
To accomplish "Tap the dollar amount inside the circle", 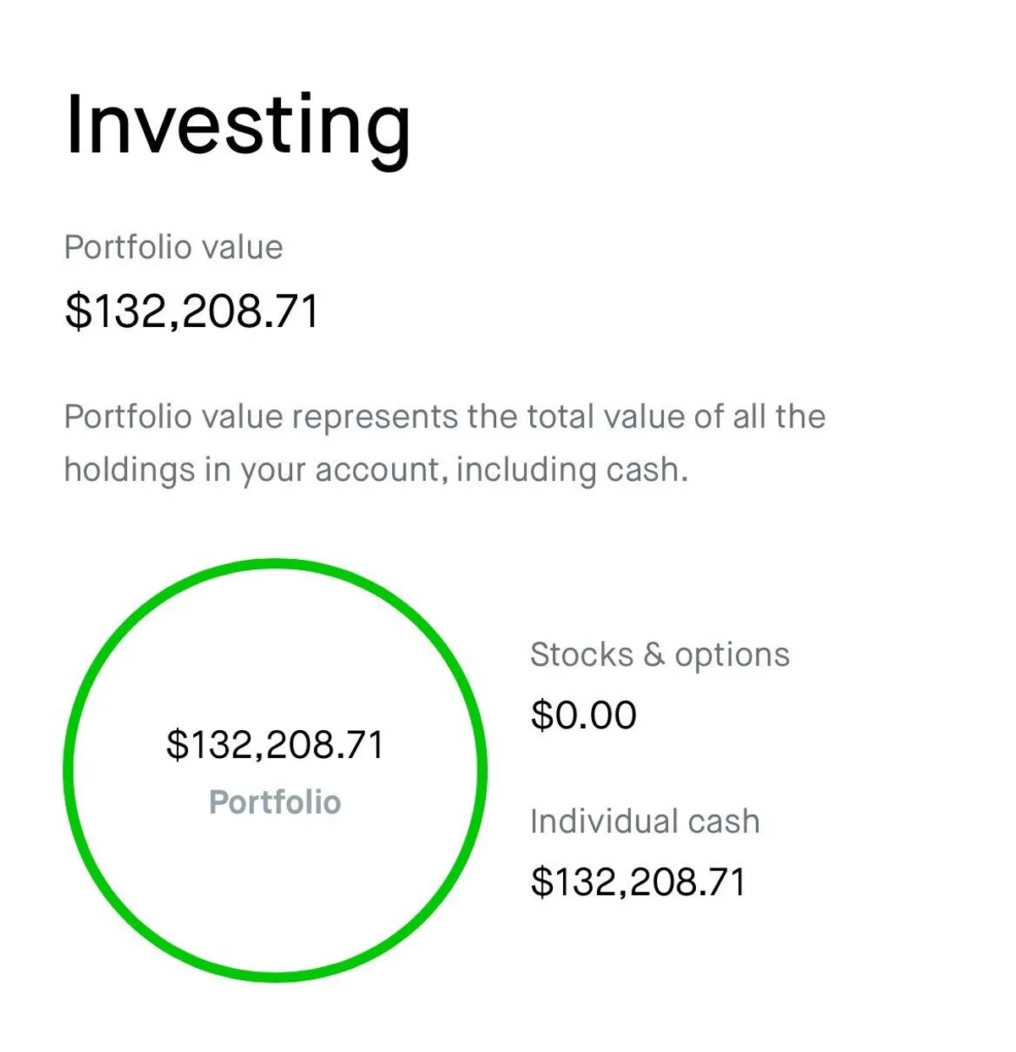I will click(275, 745).
